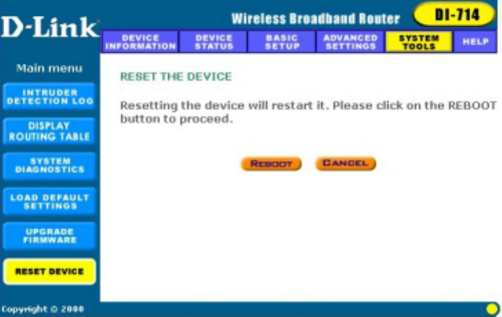Click the Copyright 2000 footer text
This screenshot has width=502, height=317.
pyautogui.click(x=43, y=309)
